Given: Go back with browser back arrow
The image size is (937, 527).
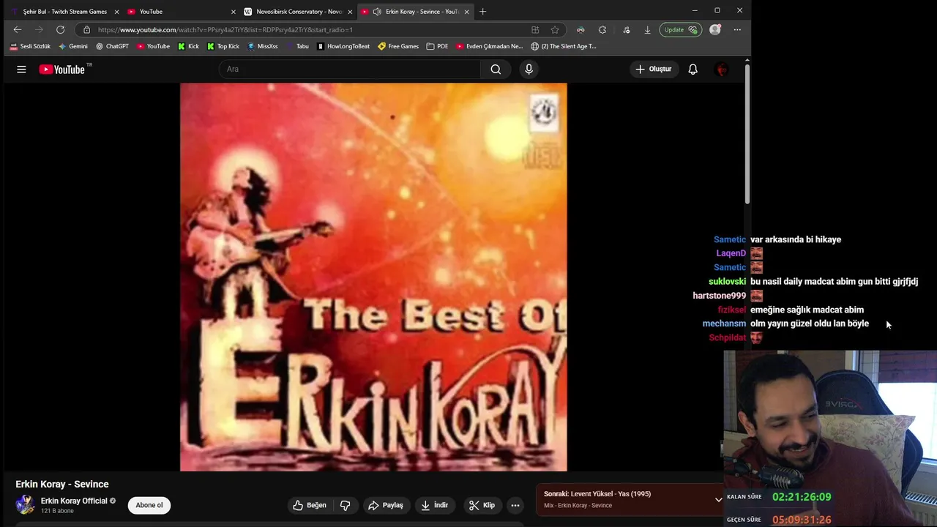Looking at the screenshot, I should tap(18, 30).
